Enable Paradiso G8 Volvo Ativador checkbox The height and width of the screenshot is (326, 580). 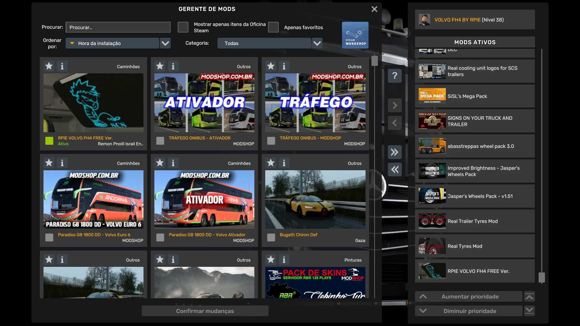point(160,238)
